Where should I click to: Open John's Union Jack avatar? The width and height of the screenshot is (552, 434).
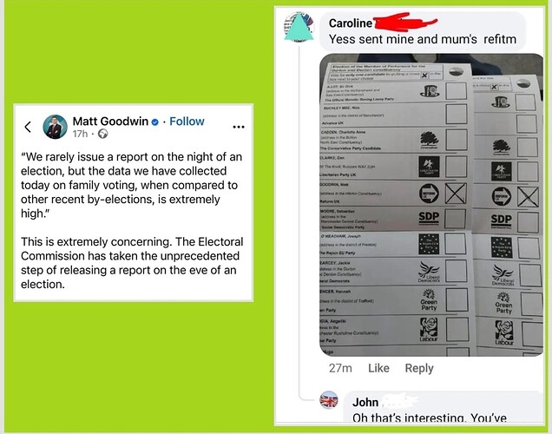[x=329, y=400]
